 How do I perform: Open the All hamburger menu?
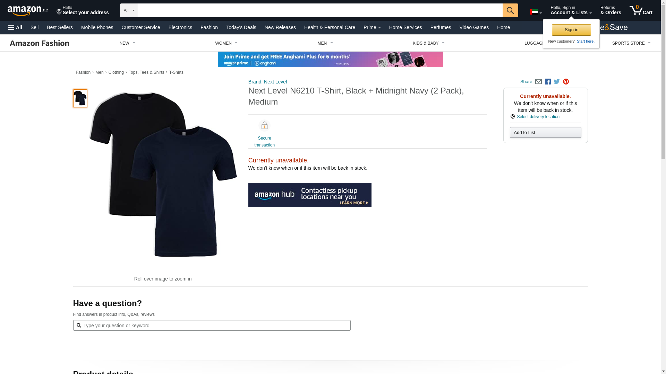pyautogui.click(x=15, y=27)
